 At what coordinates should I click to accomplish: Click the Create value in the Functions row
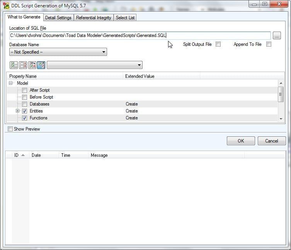132,118
